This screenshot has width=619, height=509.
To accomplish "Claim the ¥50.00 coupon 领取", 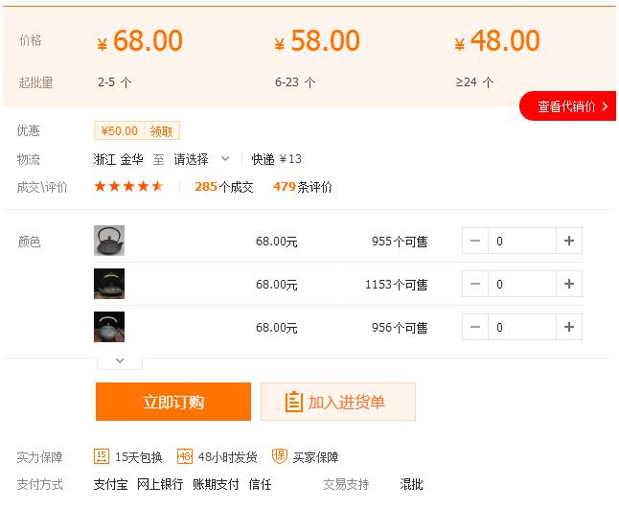I will (164, 131).
